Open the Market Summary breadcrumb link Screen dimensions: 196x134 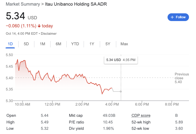23,4
